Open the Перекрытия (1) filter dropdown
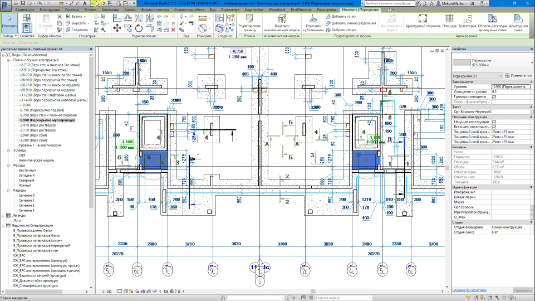The width and height of the screenshot is (535, 301). (478, 76)
